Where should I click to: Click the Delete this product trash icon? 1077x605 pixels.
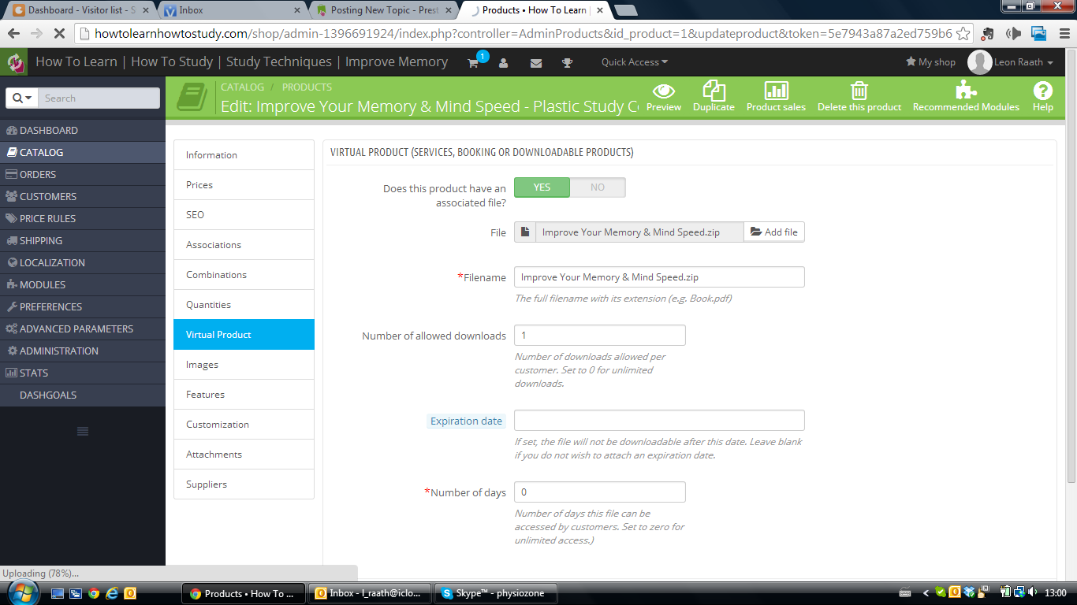[x=859, y=91]
